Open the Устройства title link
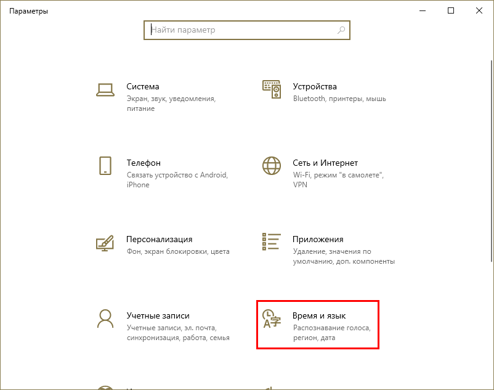Screen dimensions: 494x390 [314, 87]
